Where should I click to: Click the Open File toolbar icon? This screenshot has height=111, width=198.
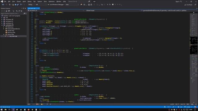[13, 5]
